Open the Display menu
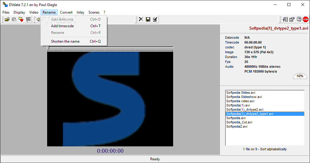Image resolution: width=310 pixels, height=163 pixels. pos(19,12)
